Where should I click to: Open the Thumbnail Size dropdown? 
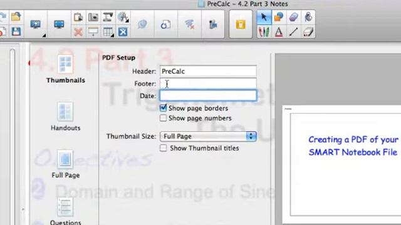pyautogui.click(x=208, y=136)
